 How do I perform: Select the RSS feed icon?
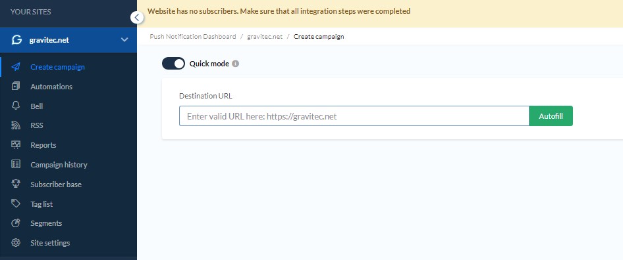point(16,125)
